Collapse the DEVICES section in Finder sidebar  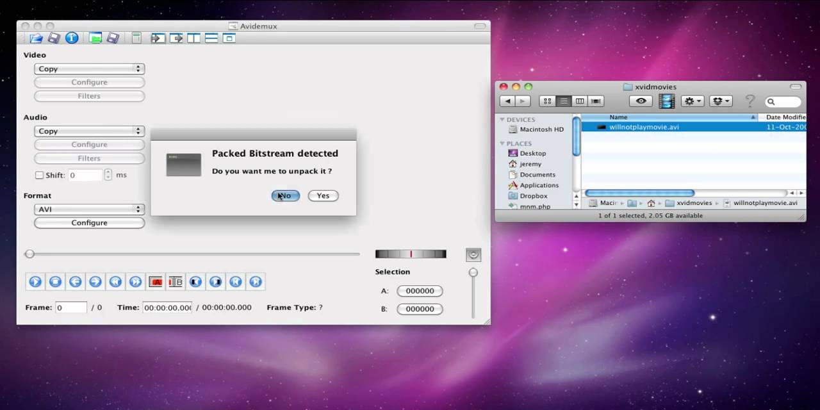pos(502,120)
